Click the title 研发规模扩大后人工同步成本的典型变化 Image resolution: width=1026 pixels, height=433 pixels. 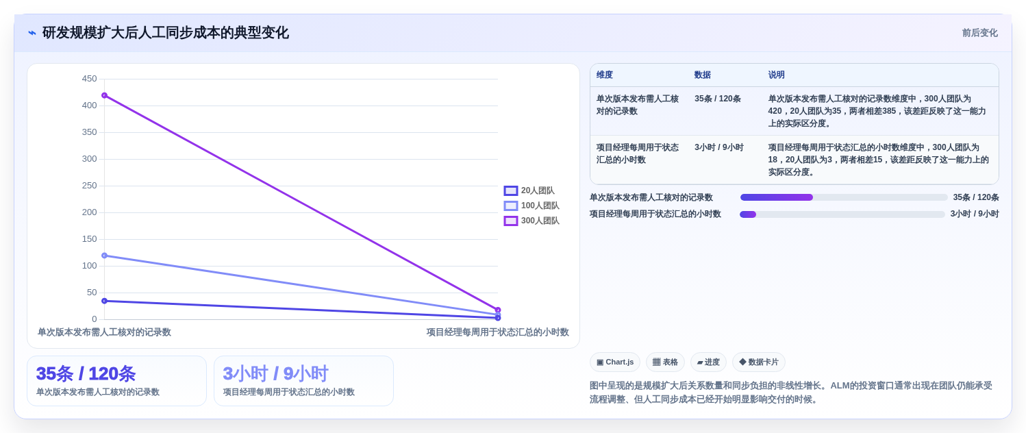pyautogui.click(x=166, y=33)
